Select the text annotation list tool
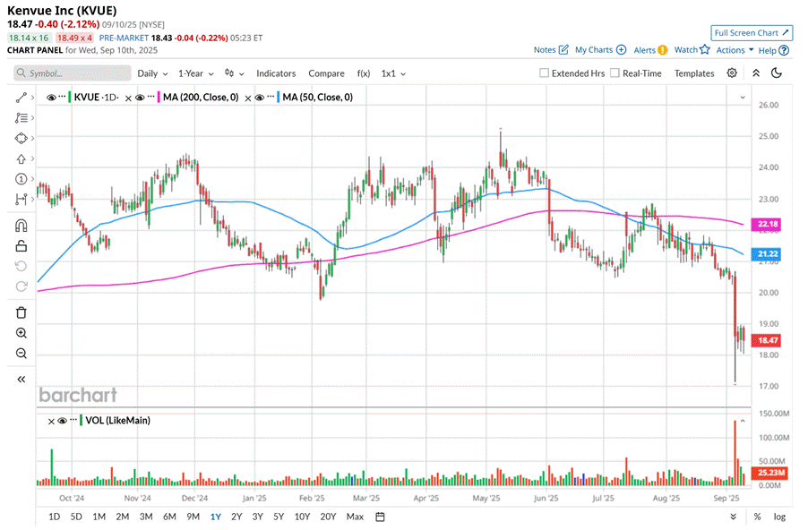 pyautogui.click(x=21, y=118)
